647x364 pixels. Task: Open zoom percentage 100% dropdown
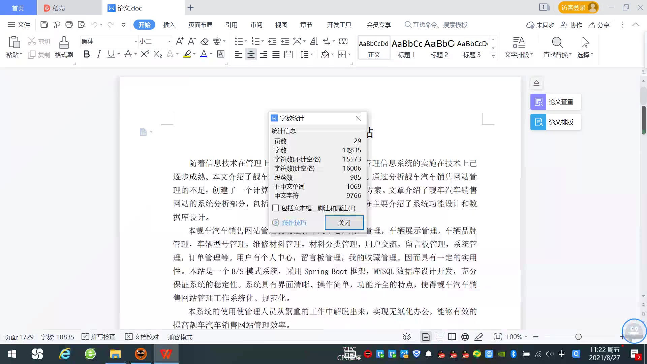tap(517, 337)
